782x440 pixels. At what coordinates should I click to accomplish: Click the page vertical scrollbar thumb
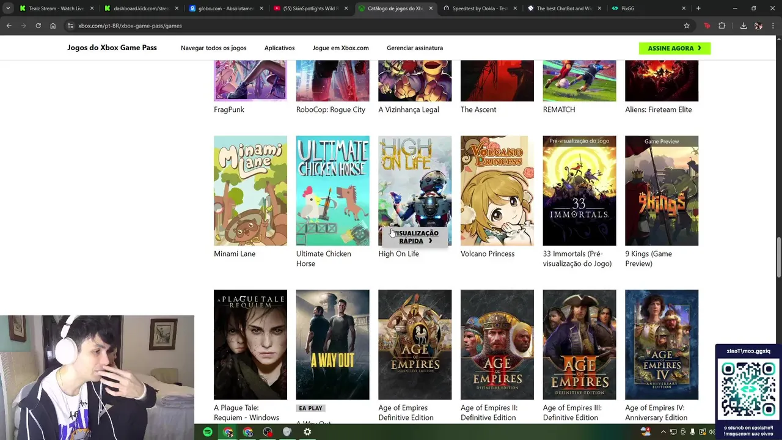[778, 258]
